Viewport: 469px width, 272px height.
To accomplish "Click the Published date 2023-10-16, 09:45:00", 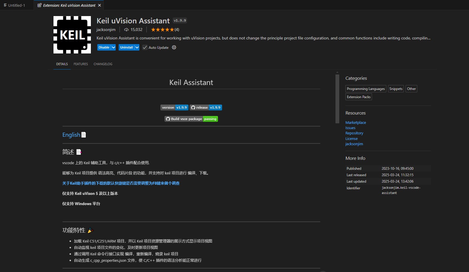I will tap(397, 169).
